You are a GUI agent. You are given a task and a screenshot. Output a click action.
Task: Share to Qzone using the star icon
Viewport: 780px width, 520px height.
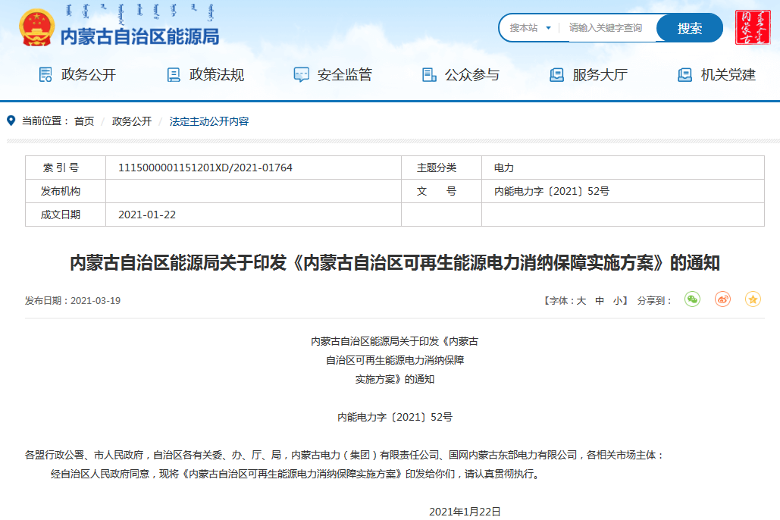click(x=752, y=300)
